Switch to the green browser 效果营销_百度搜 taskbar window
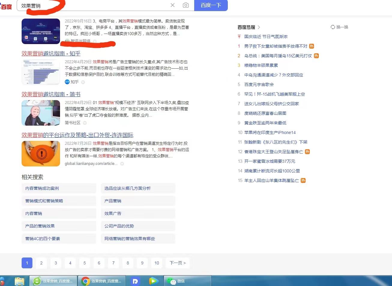392x286 pixels. [x=53, y=281]
